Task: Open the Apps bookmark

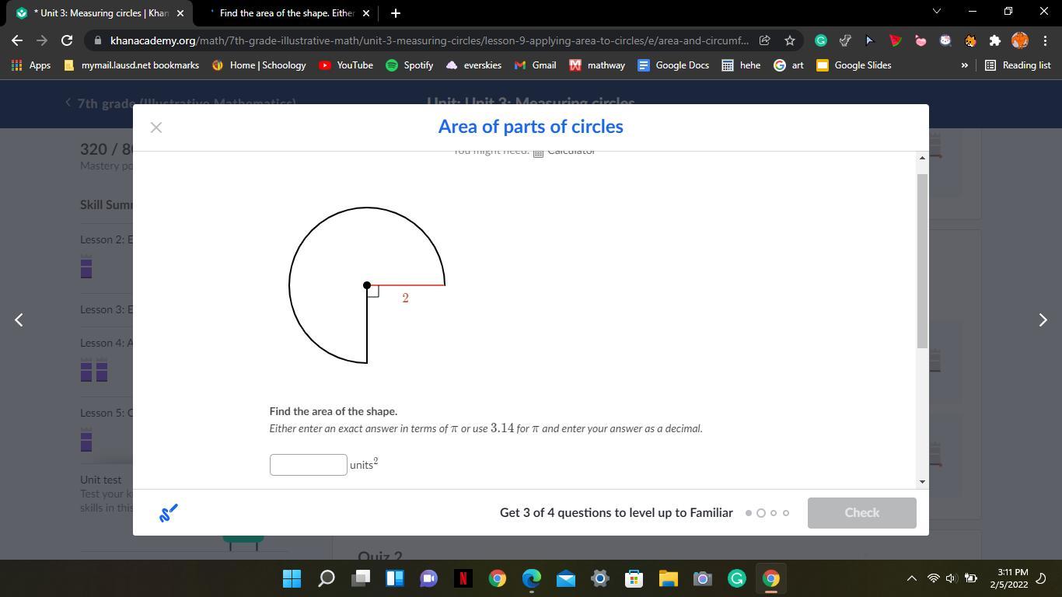Action: (x=31, y=65)
